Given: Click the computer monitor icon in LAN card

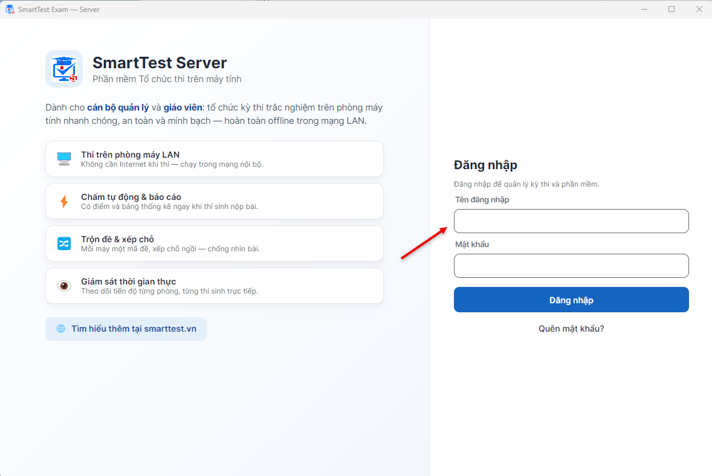Looking at the screenshot, I should (x=64, y=159).
